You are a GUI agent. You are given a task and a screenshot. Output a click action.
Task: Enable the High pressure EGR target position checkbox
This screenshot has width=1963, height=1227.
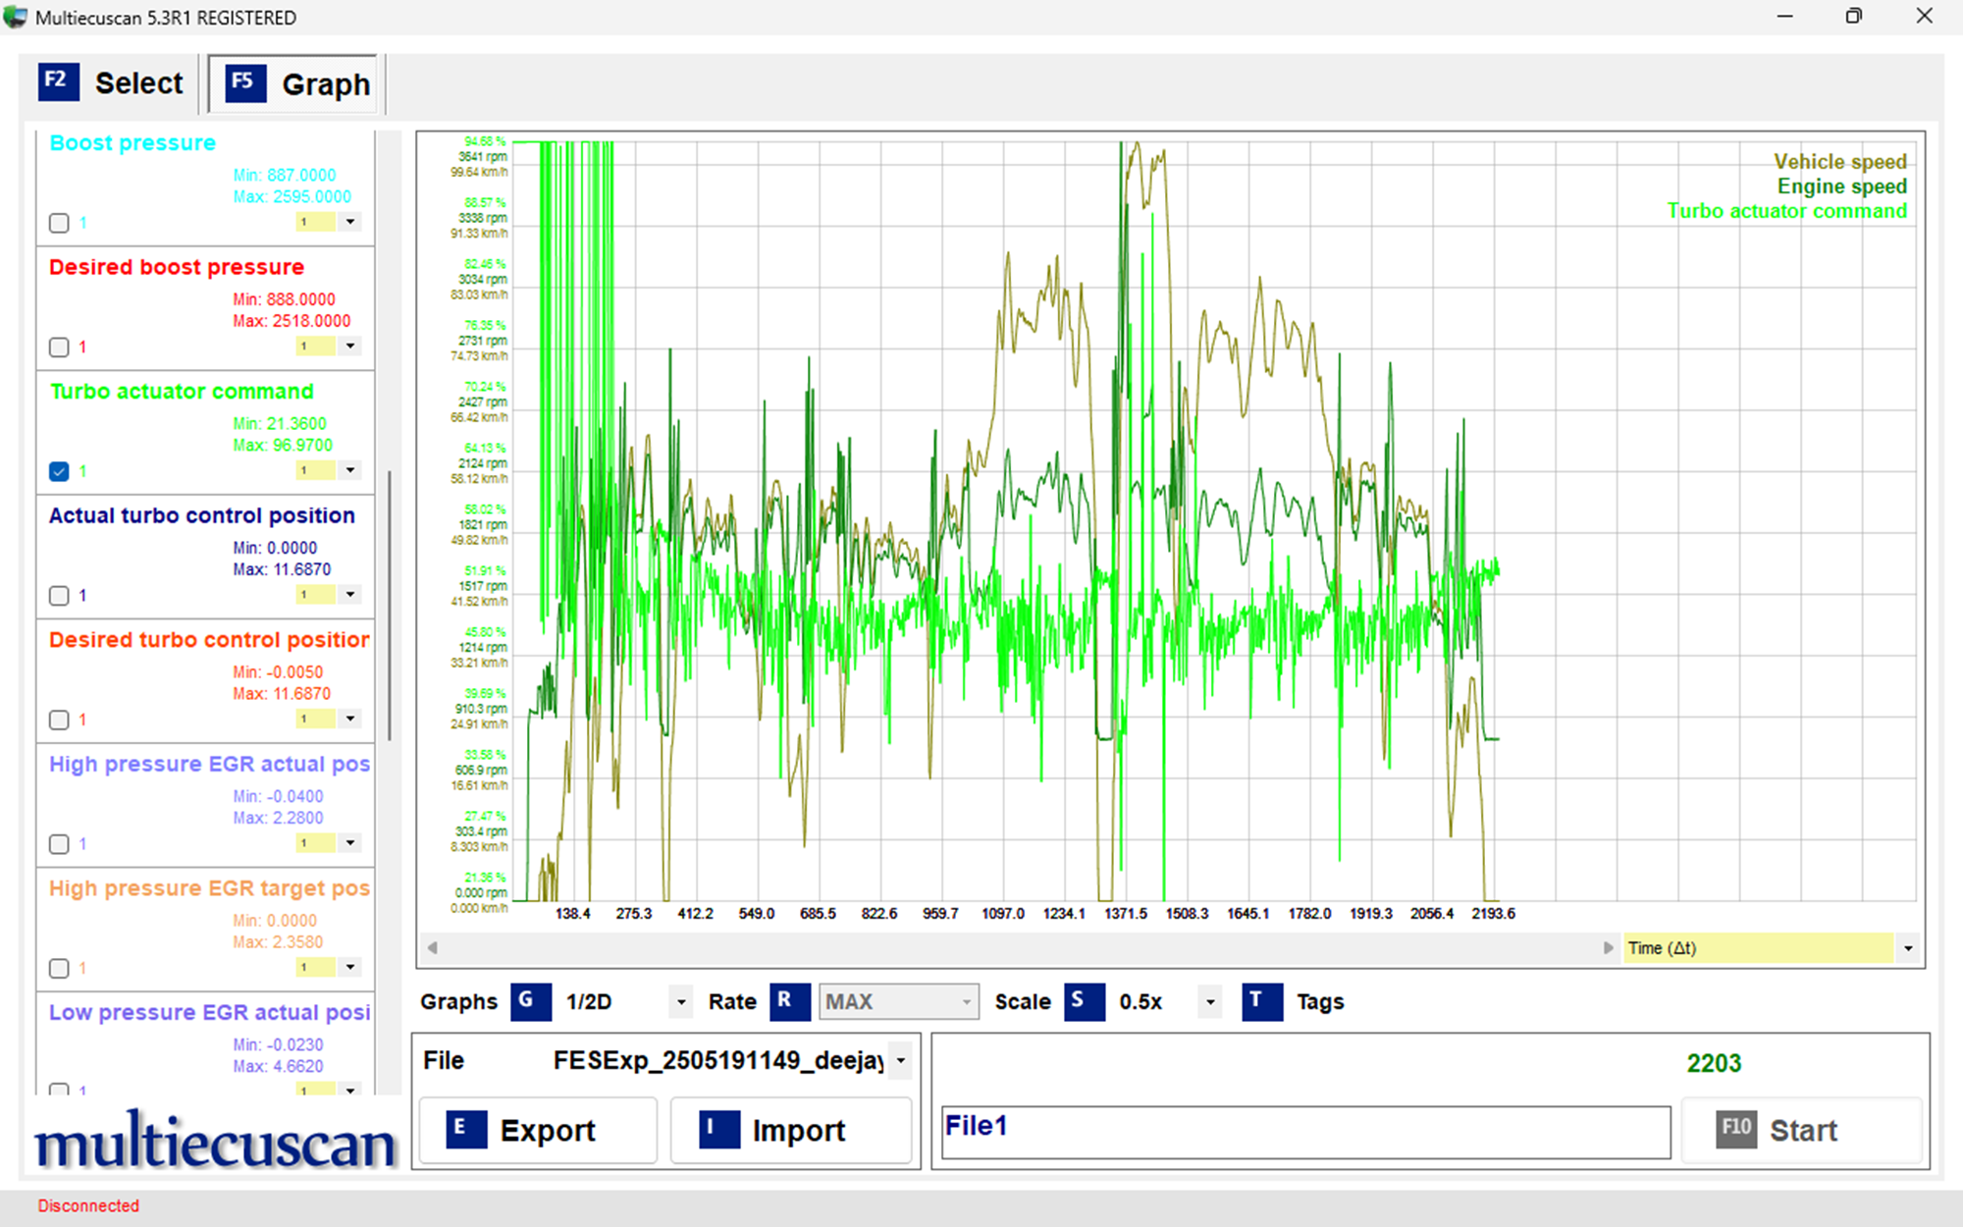[59, 968]
